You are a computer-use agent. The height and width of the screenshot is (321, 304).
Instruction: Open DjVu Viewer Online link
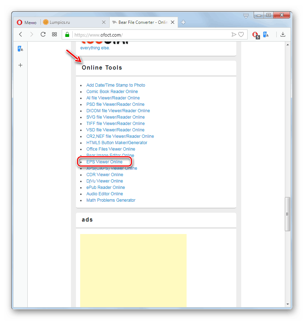(105, 181)
